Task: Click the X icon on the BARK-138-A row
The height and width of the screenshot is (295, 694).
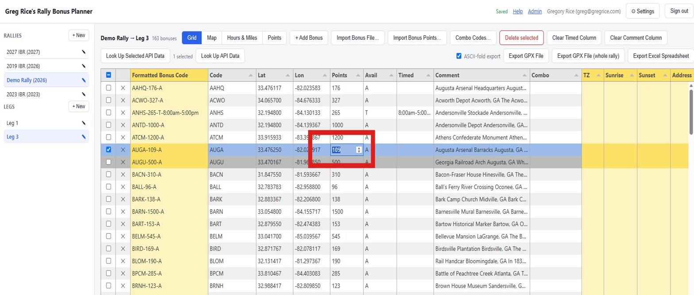Action: [123, 199]
